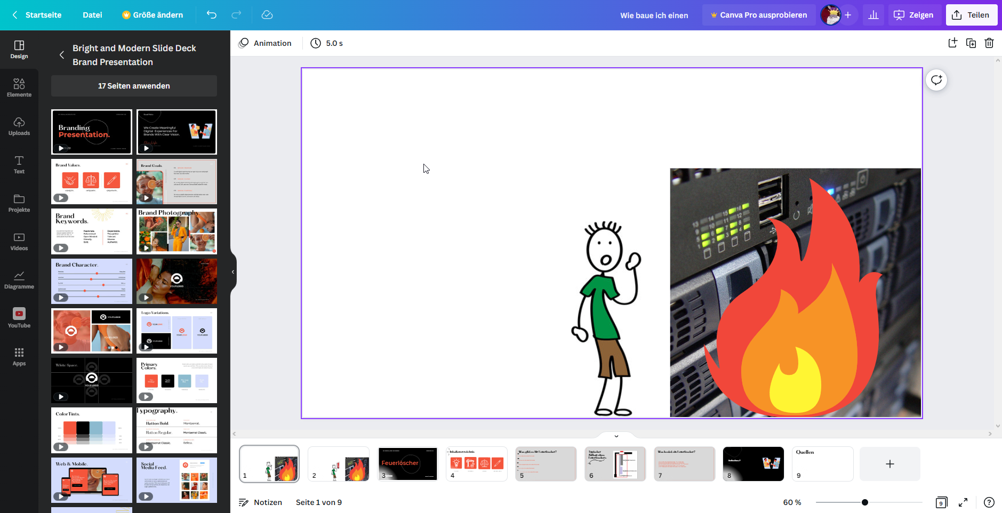The width and height of the screenshot is (1002, 513).
Task: Toggle grid view of pages
Action: point(941,502)
